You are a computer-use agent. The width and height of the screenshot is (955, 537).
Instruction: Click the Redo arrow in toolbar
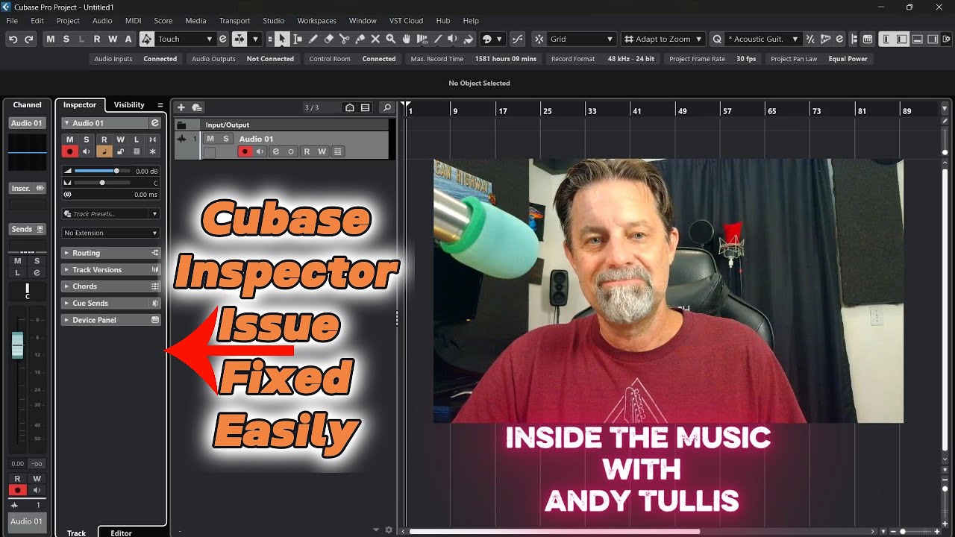click(x=29, y=39)
